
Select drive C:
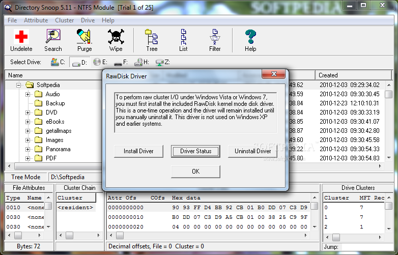tap(58, 62)
